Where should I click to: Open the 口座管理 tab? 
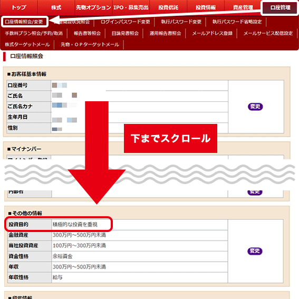pyautogui.click(x=280, y=7)
